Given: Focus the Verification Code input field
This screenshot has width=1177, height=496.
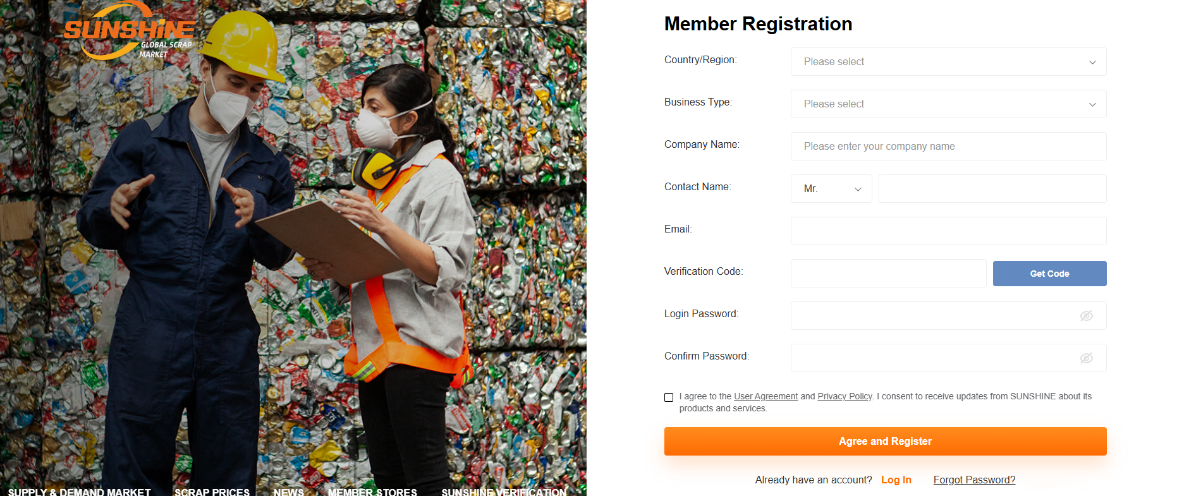Looking at the screenshot, I should click(x=888, y=274).
